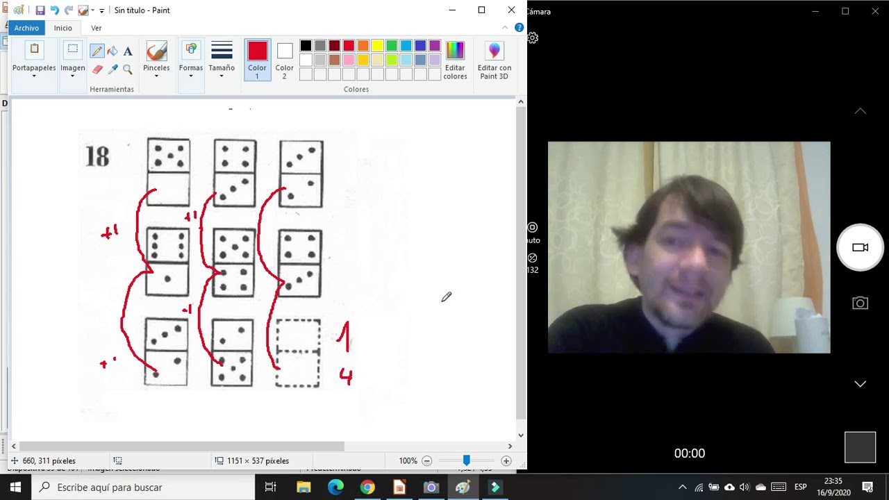Click the Windows Start button
The height and width of the screenshot is (500, 889).
(16, 487)
